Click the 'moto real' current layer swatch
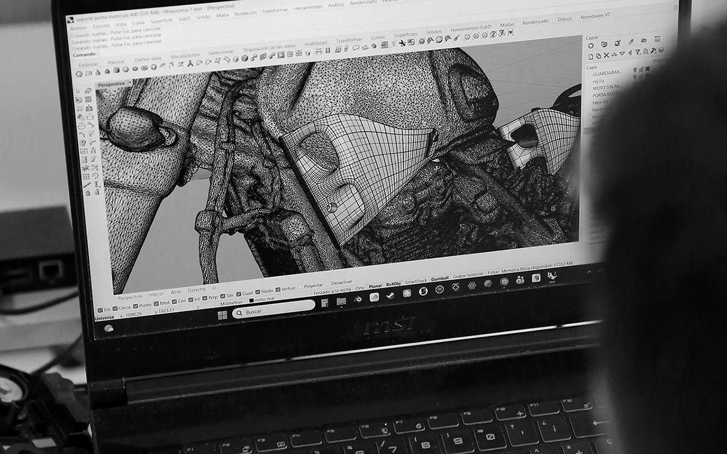This screenshot has height=454, width=727. pos(251,300)
